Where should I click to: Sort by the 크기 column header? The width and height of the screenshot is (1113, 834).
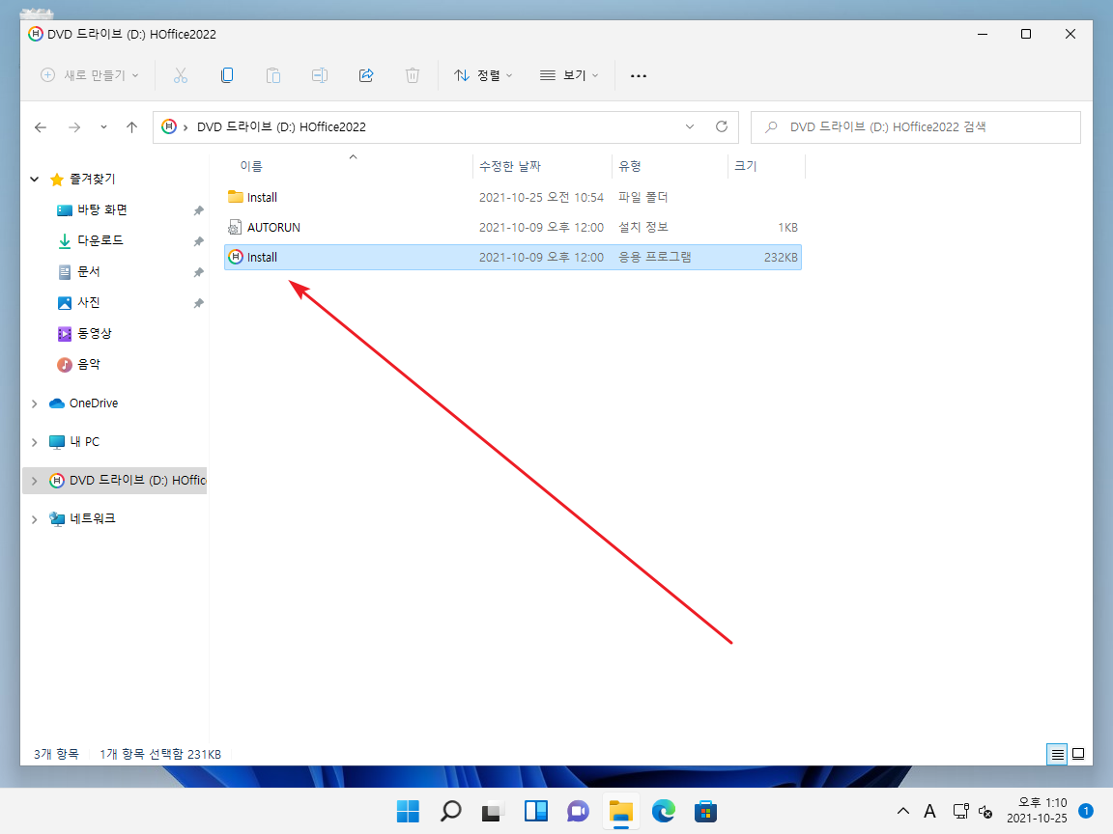point(745,166)
